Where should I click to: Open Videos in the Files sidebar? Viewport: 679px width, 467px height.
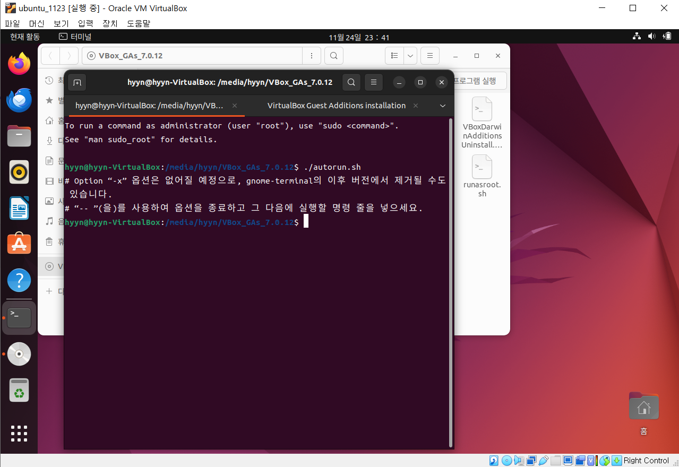[x=51, y=181]
